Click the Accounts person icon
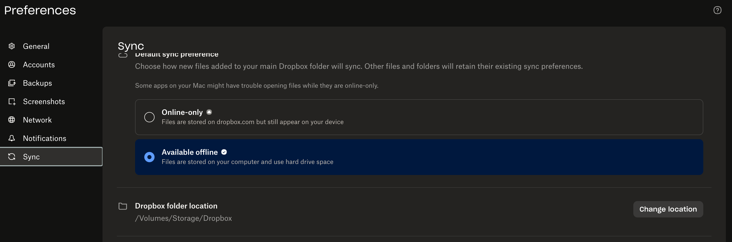 [12, 64]
